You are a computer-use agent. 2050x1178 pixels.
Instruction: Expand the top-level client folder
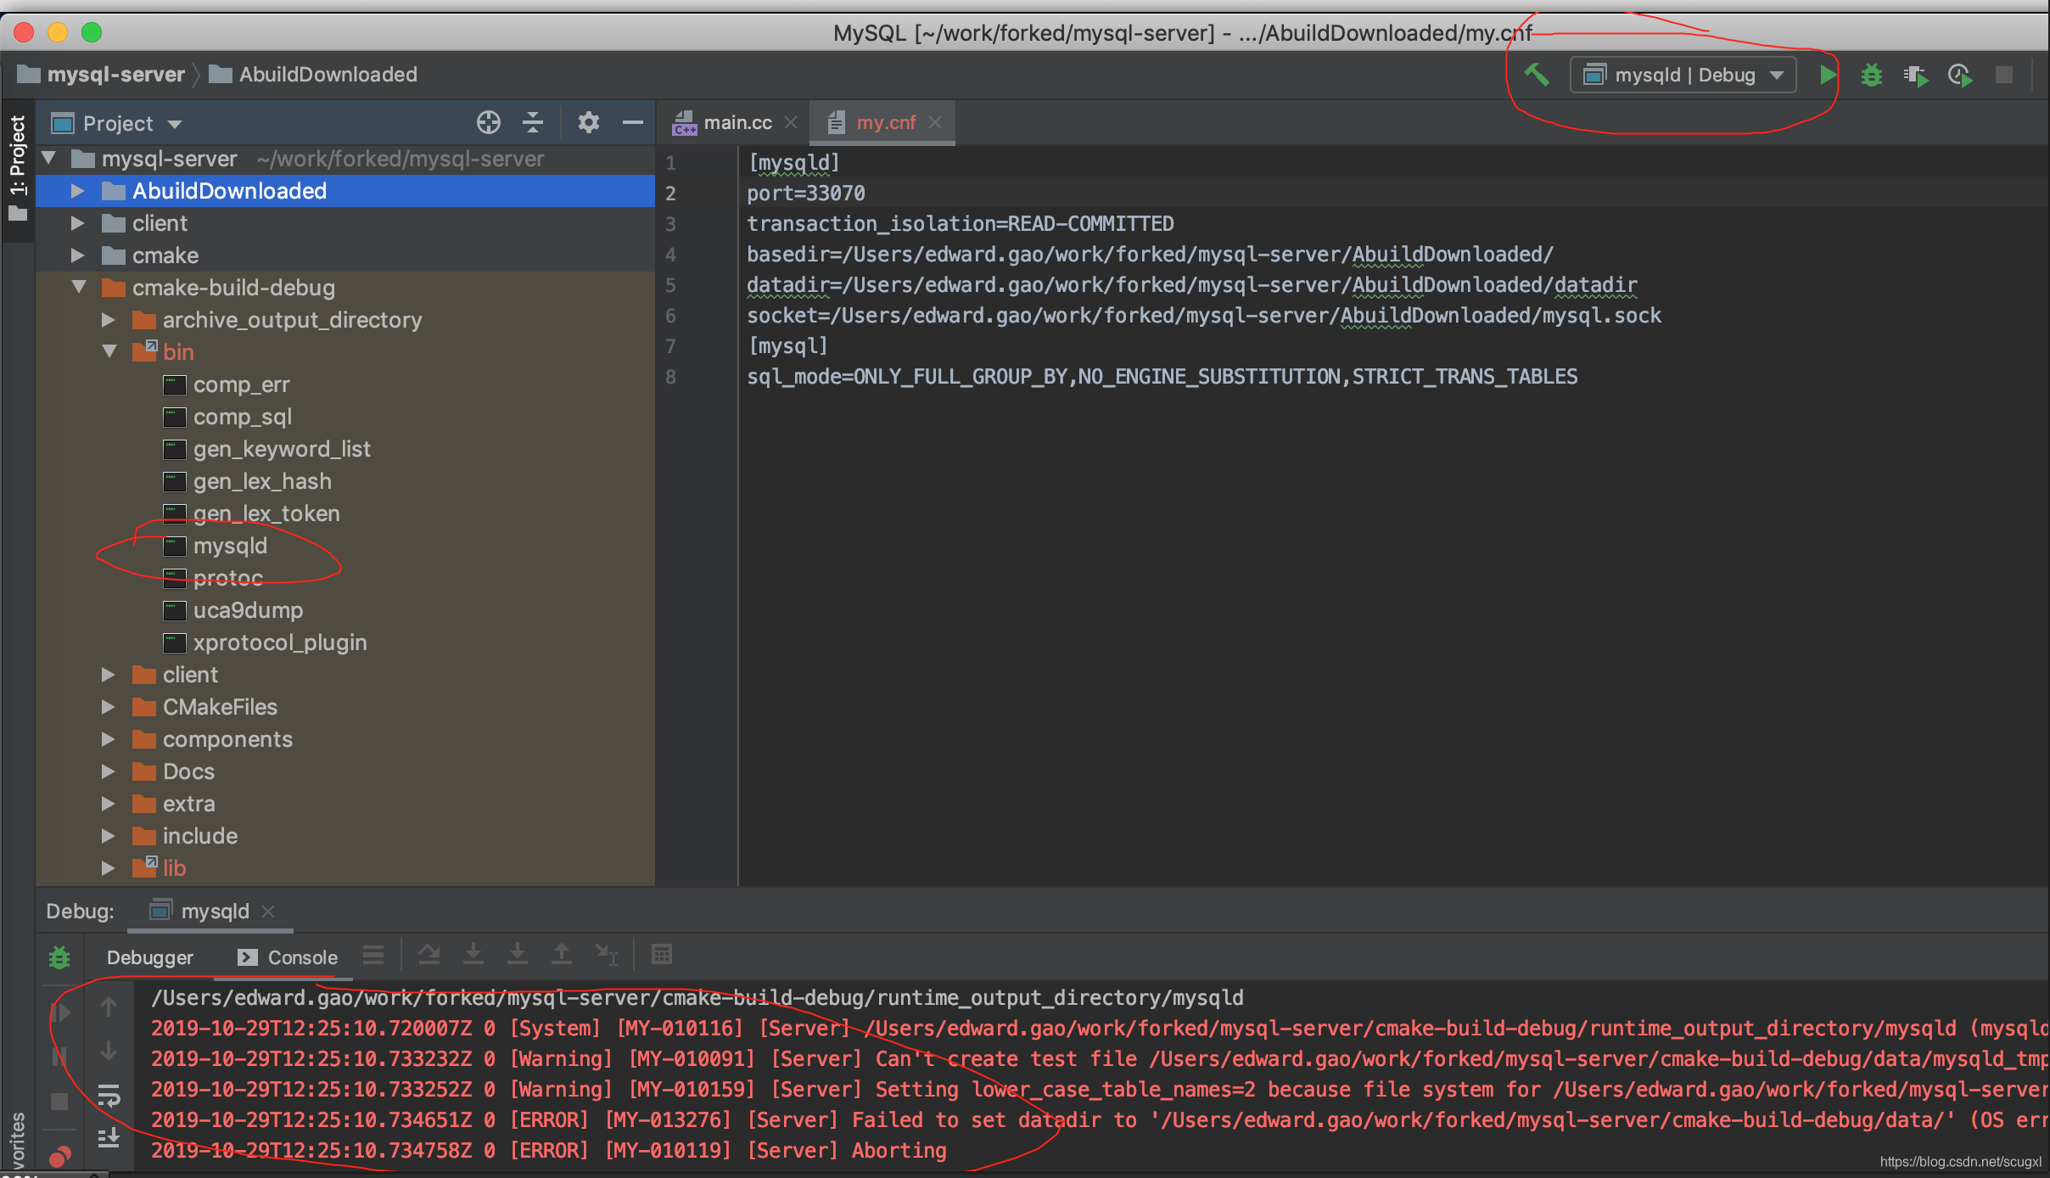tap(77, 223)
